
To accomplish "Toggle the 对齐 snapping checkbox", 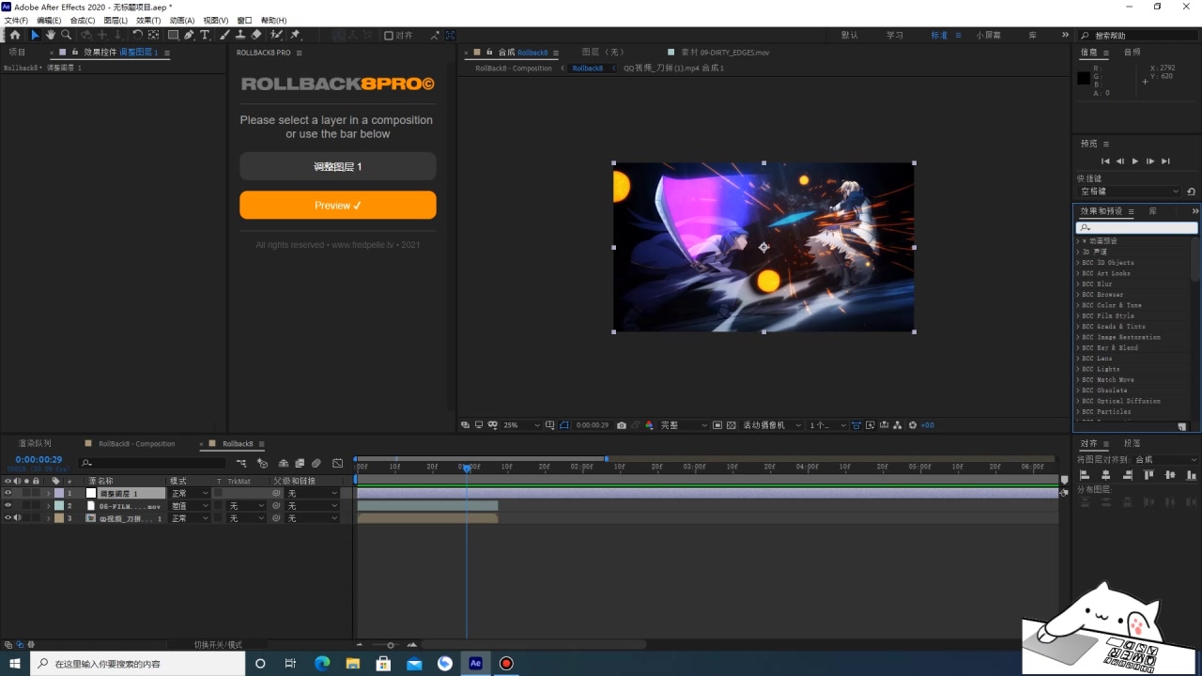I will 389,35.
